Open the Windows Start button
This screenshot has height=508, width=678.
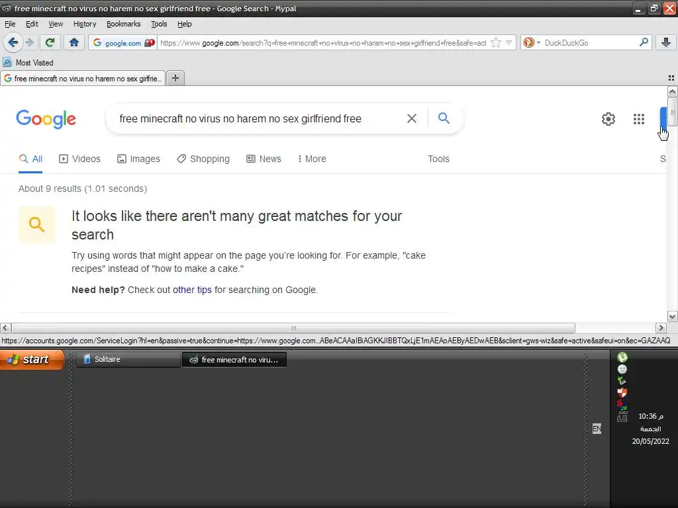[x=32, y=359]
